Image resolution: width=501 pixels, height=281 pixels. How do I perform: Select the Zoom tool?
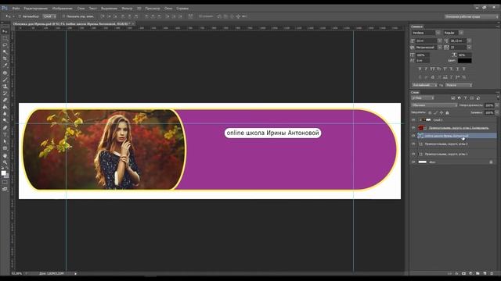coord(5,162)
